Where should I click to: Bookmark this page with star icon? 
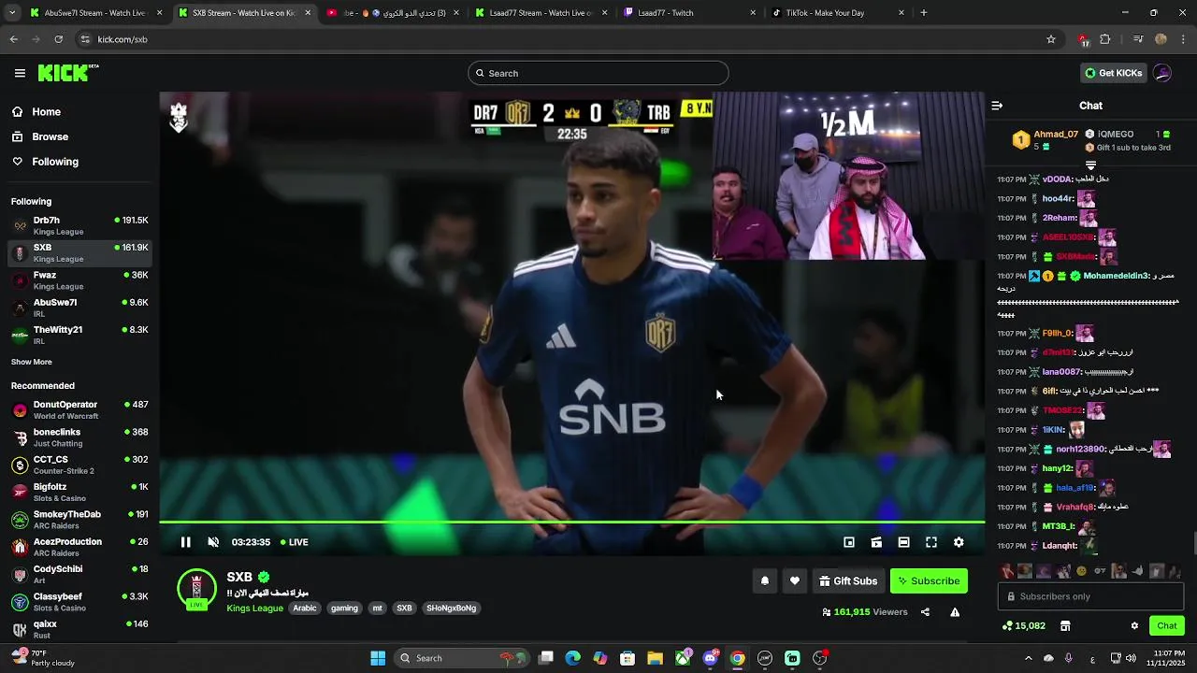click(x=1051, y=39)
